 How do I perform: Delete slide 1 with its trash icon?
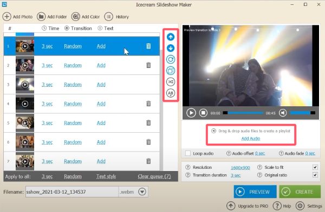click(148, 46)
